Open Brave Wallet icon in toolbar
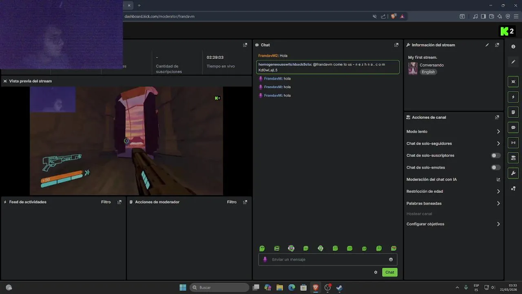This screenshot has width=522, height=294. (491, 16)
